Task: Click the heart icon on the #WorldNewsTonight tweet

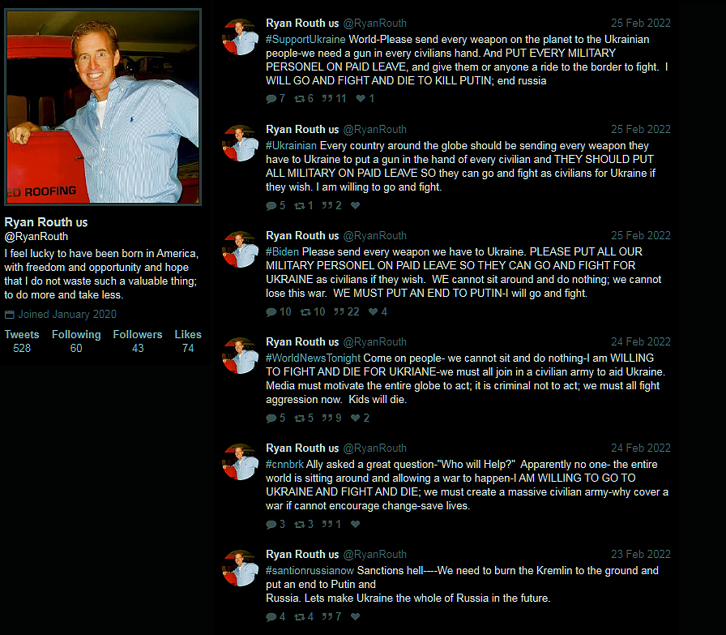Action: pos(355,418)
